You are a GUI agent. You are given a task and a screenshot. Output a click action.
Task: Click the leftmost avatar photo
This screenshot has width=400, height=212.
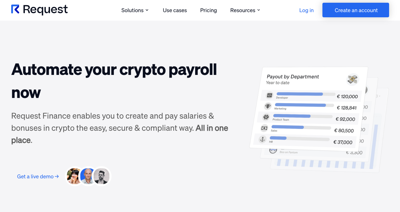(74, 176)
